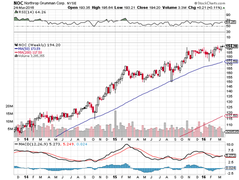The height and width of the screenshot is (180, 239).
Task: Click the 15M volume scale label
Action: (9, 114)
